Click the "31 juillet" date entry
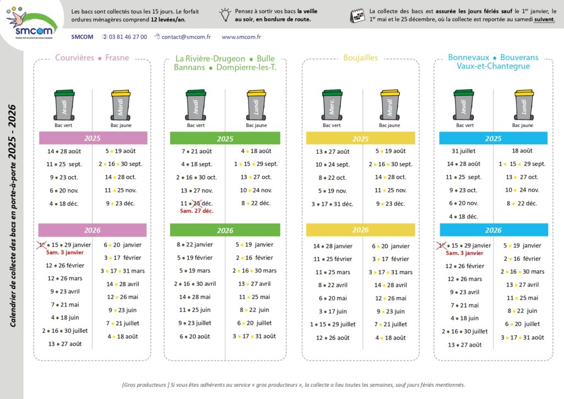 (463, 151)
